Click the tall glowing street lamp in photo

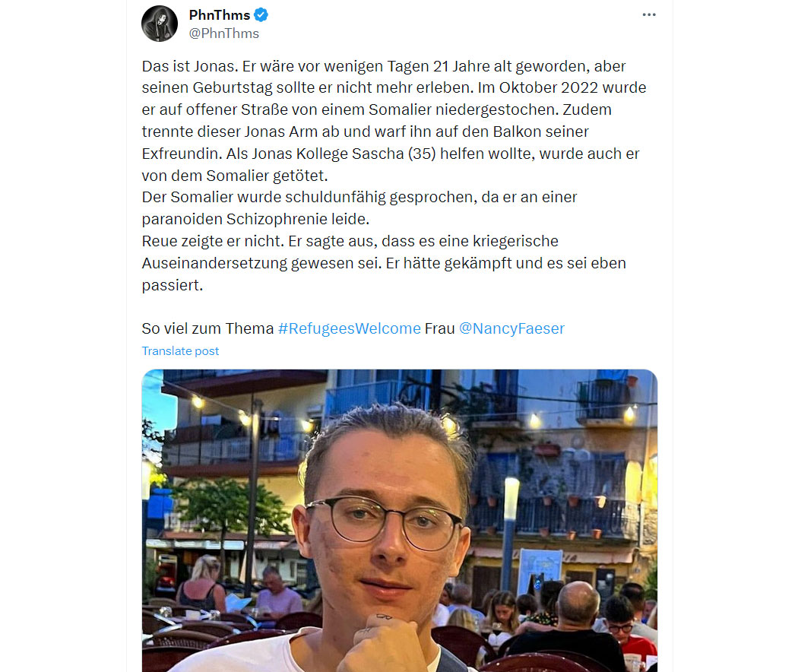click(509, 534)
